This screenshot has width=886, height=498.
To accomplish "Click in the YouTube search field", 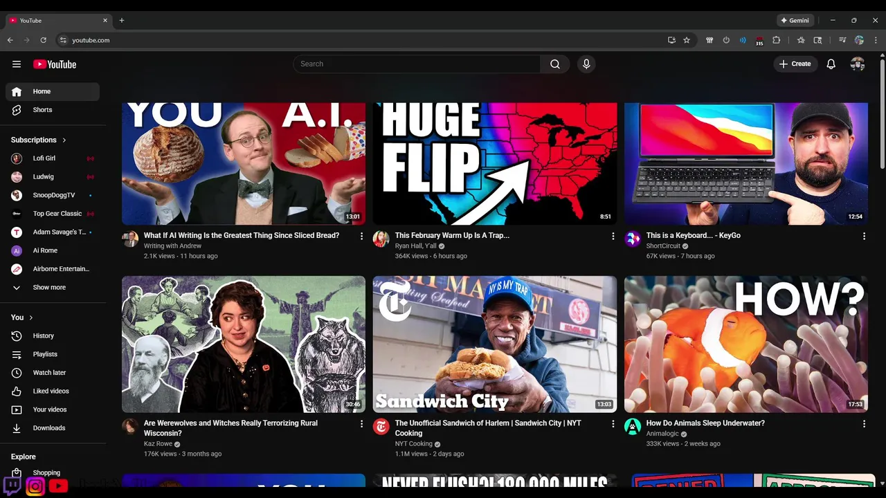I will point(417,64).
